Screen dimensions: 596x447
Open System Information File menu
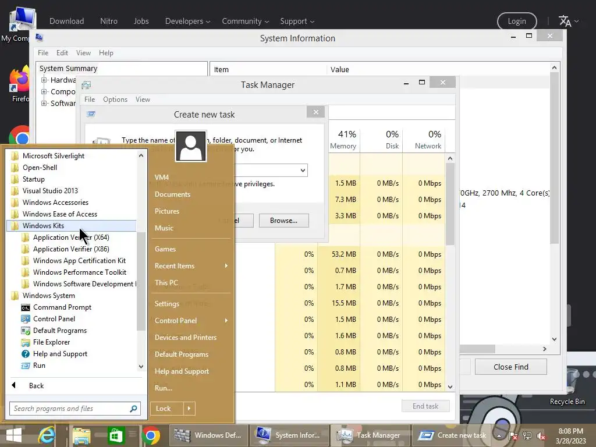(43, 53)
